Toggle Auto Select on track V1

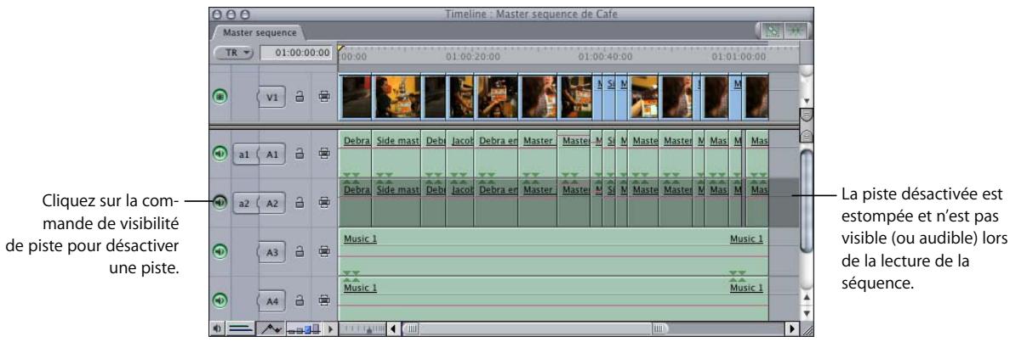(x=324, y=97)
